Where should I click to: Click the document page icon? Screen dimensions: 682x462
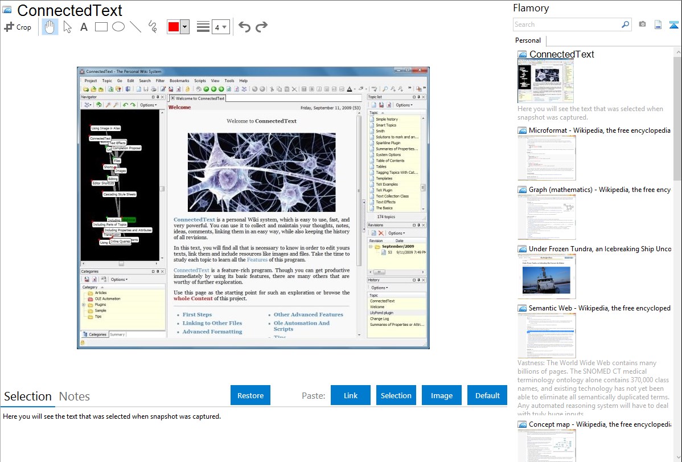tap(658, 24)
